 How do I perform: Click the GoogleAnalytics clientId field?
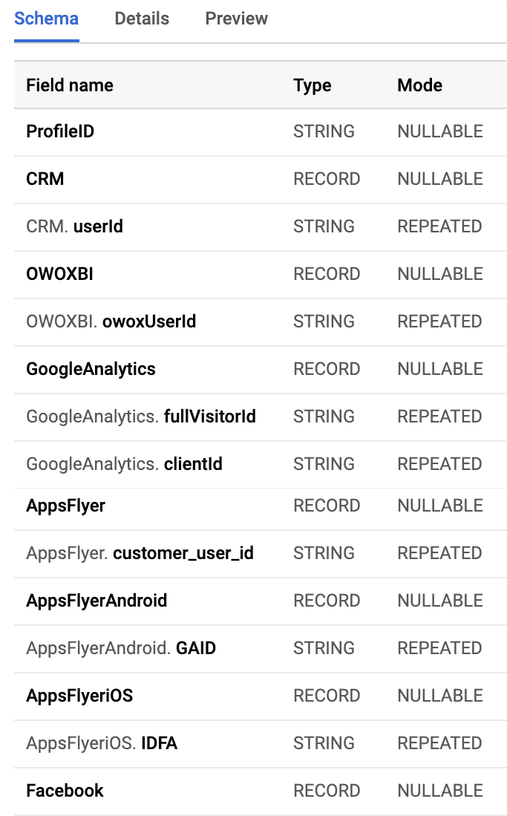(x=124, y=464)
